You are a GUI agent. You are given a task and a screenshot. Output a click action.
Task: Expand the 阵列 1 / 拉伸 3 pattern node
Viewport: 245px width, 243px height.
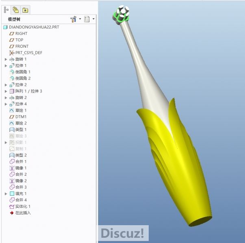6,91
